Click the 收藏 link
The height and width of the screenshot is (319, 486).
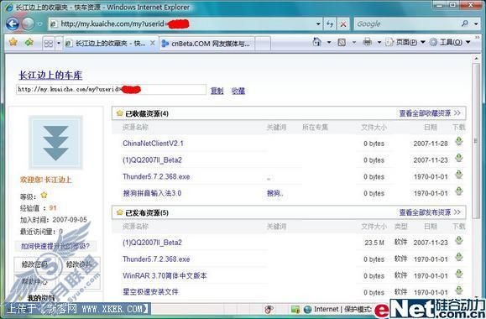(238, 91)
